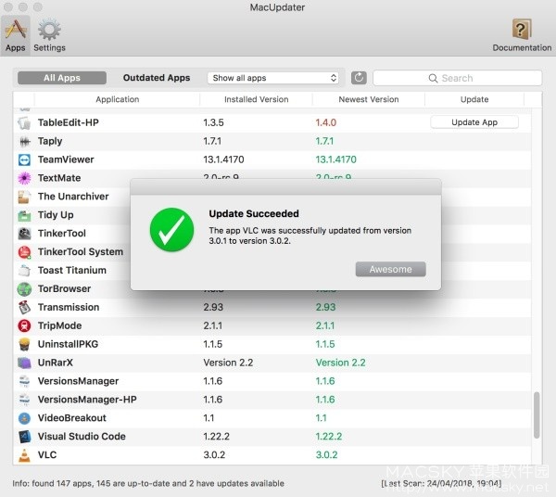The width and height of the screenshot is (556, 497).
Task: Open the Settings gear toolbar item
Action: pos(49,35)
